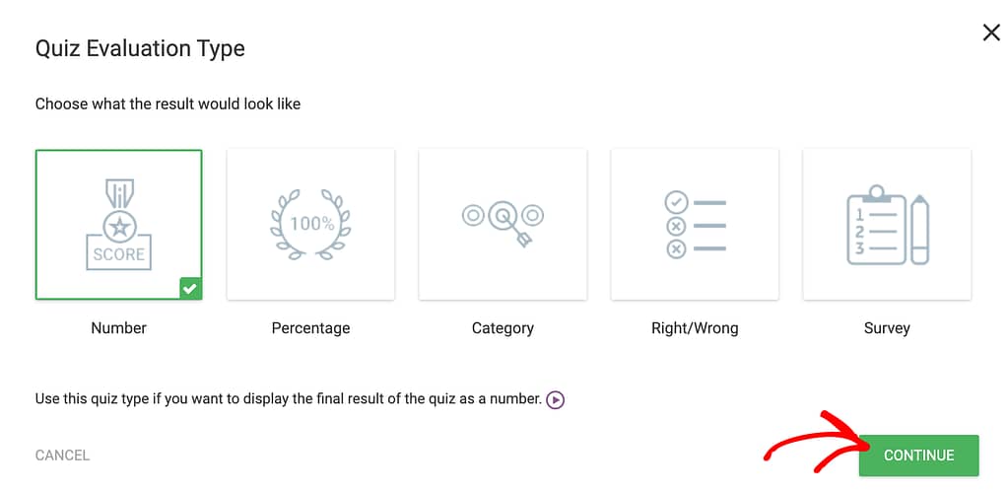Screen dimensions: 1008x491
Task: Click the Percentage label text
Action: (x=311, y=328)
